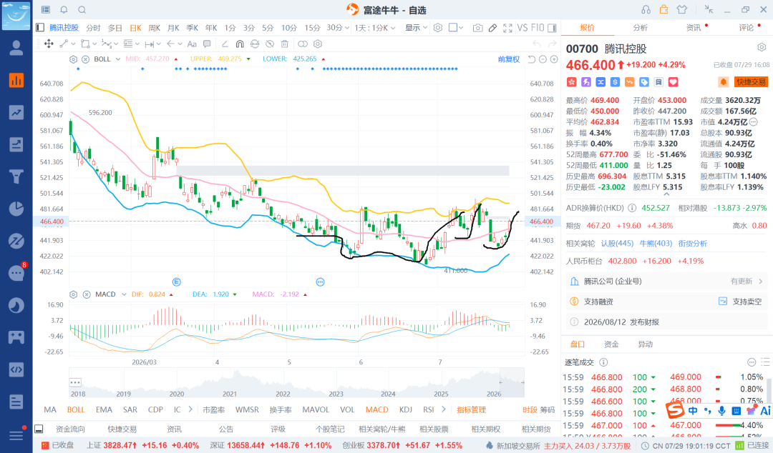Add a comment note annotation
The height and width of the screenshot is (453, 773).
(x=207, y=44)
